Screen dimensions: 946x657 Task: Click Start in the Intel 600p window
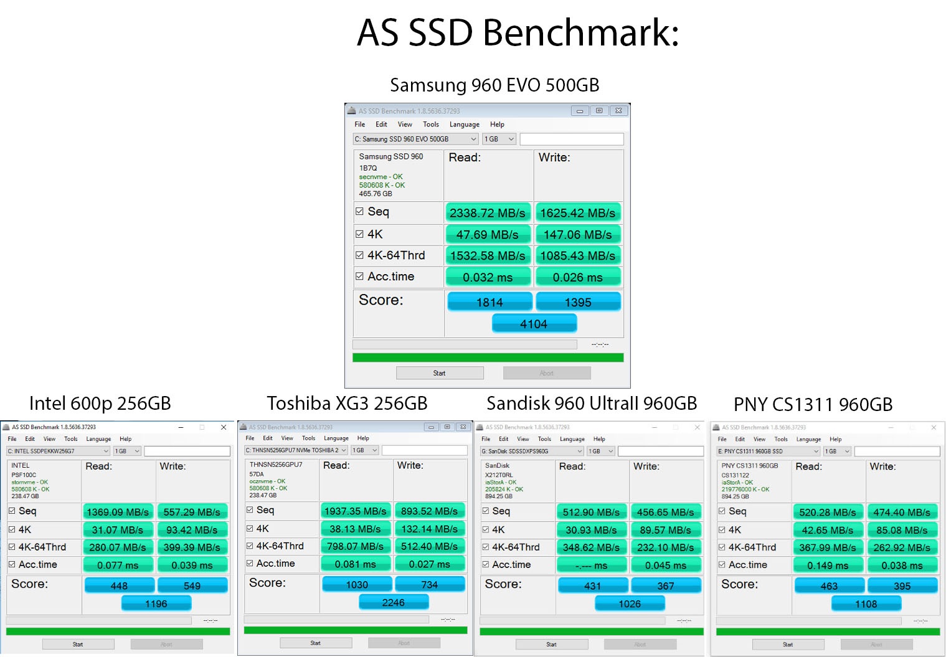(78, 645)
